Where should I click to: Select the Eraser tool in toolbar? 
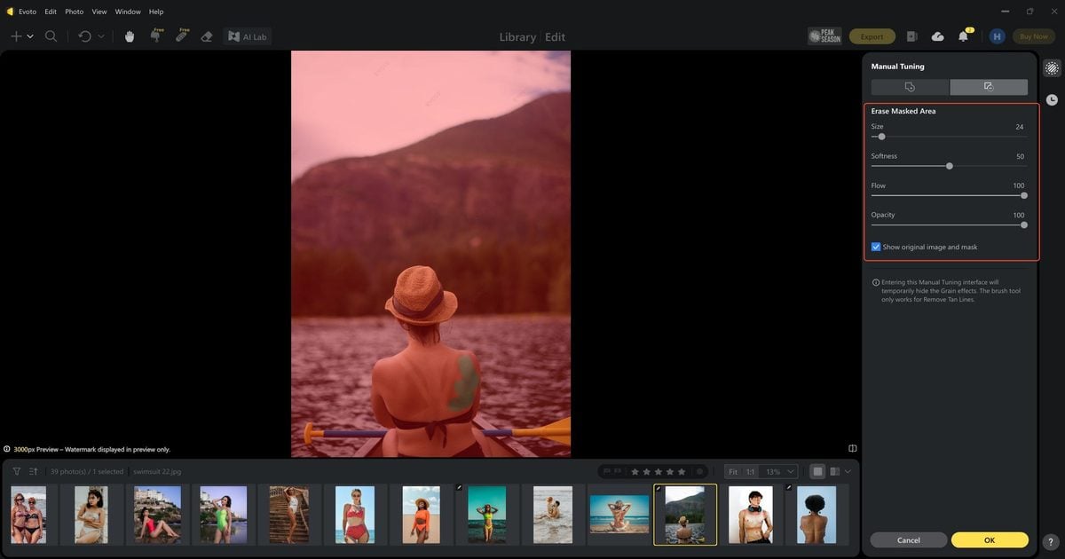click(x=207, y=36)
